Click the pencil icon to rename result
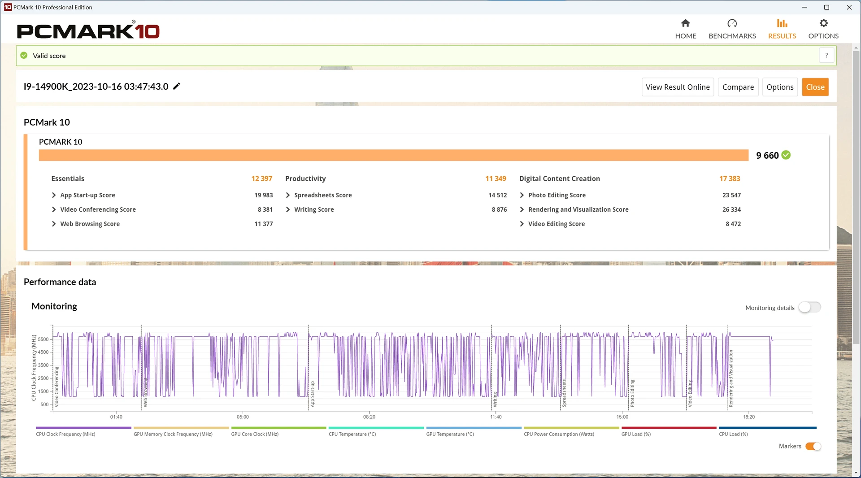This screenshot has height=478, width=861. 177,86
